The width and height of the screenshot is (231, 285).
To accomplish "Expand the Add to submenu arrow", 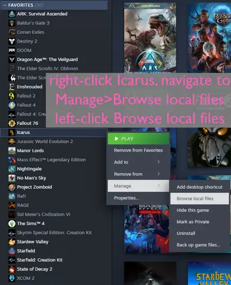I will 158,162.
